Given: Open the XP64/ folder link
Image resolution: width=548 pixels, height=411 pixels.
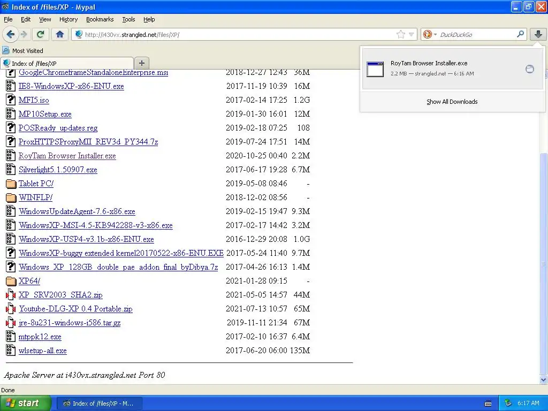Looking at the screenshot, I should (x=29, y=281).
